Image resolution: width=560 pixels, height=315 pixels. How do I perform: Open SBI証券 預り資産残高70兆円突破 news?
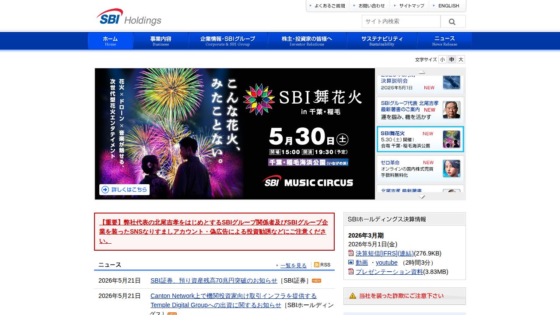[x=214, y=280]
